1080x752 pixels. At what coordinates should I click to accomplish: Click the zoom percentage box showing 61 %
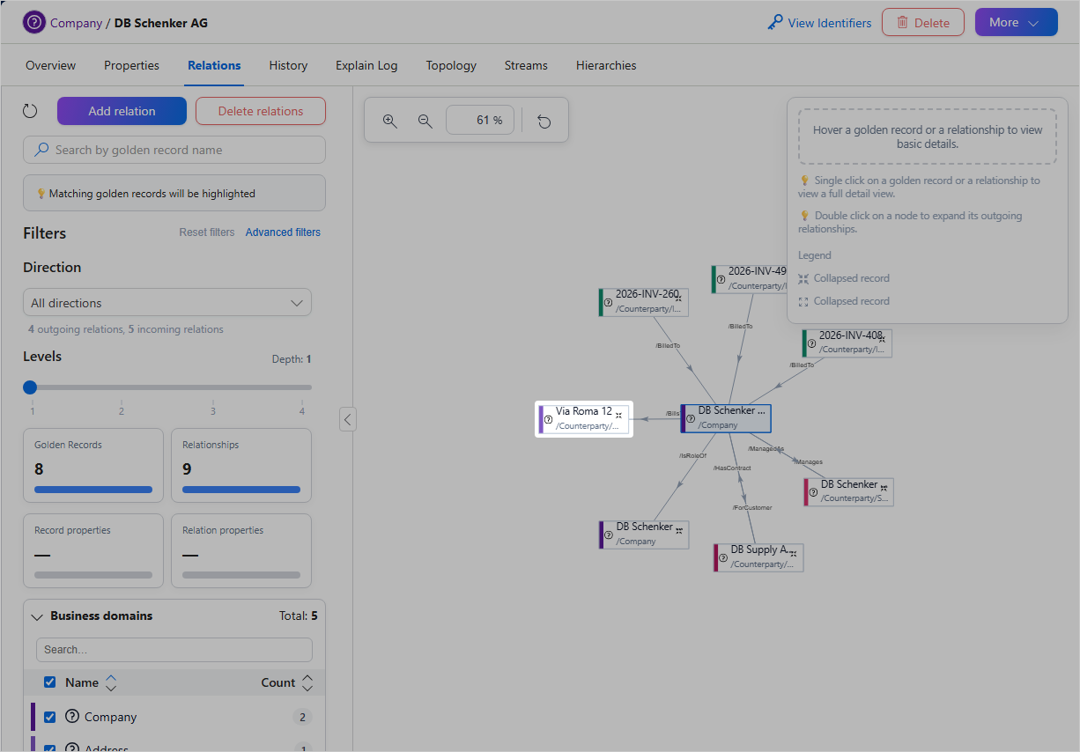coord(480,121)
